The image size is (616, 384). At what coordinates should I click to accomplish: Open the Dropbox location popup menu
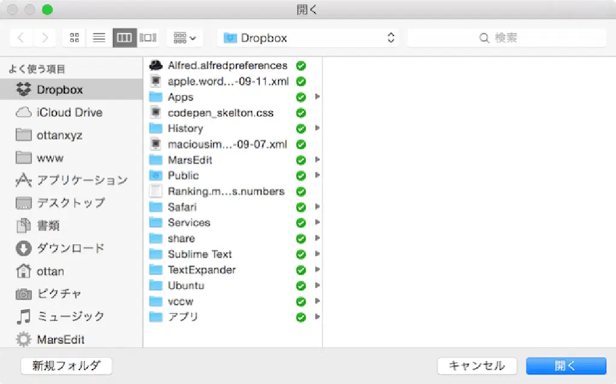pos(310,38)
